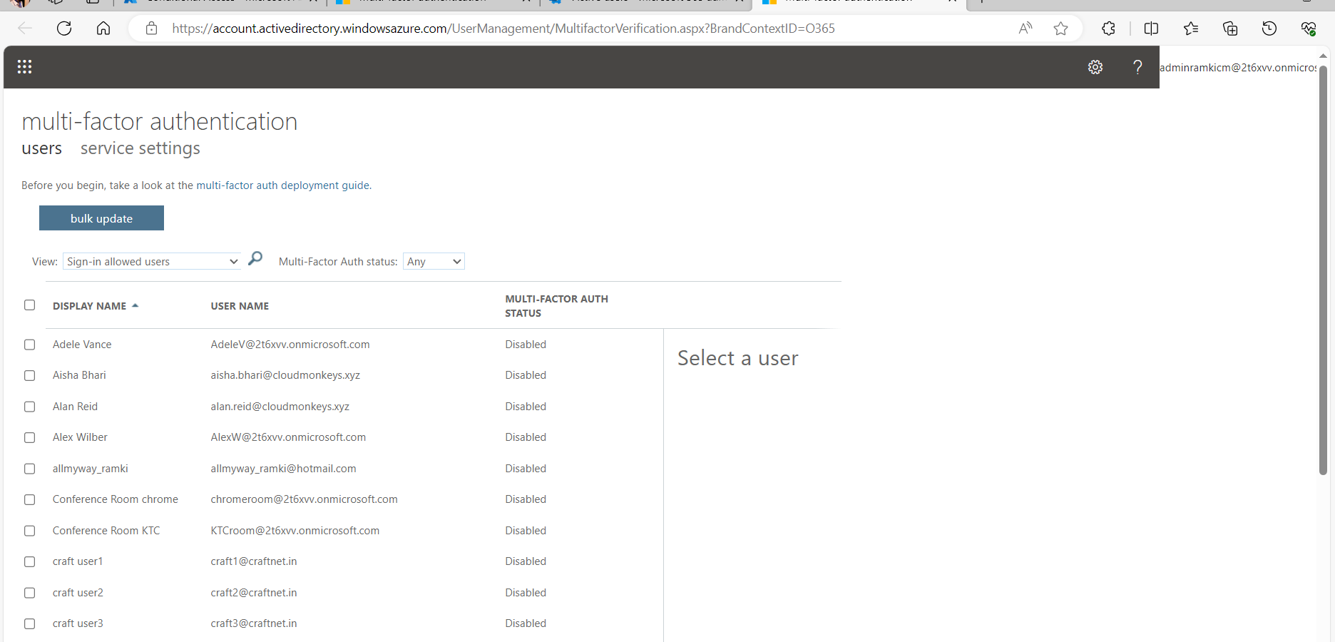Screen dimensions: 1335x642
Task: Select the allmyway_ramki checkbox
Action: coord(29,469)
